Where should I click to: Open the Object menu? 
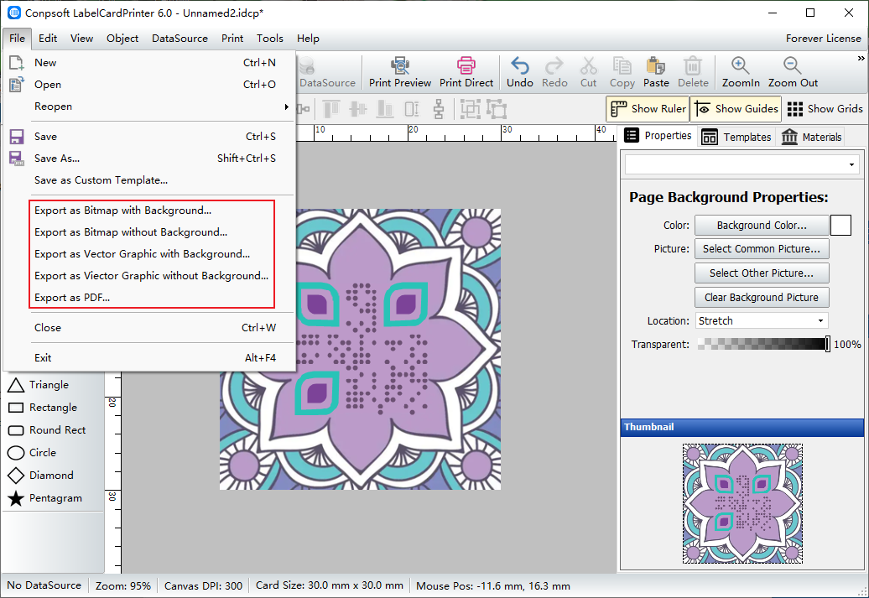(x=122, y=39)
